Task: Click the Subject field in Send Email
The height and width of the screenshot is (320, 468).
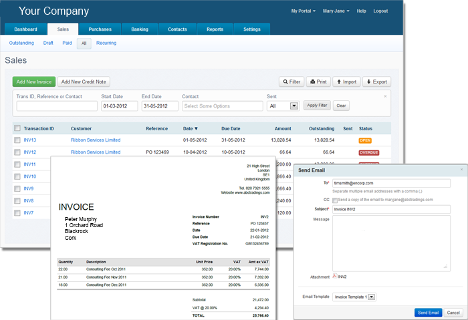Action: [x=391, y=209]
